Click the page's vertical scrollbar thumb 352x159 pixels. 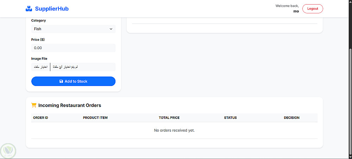[x=350, y=102]
